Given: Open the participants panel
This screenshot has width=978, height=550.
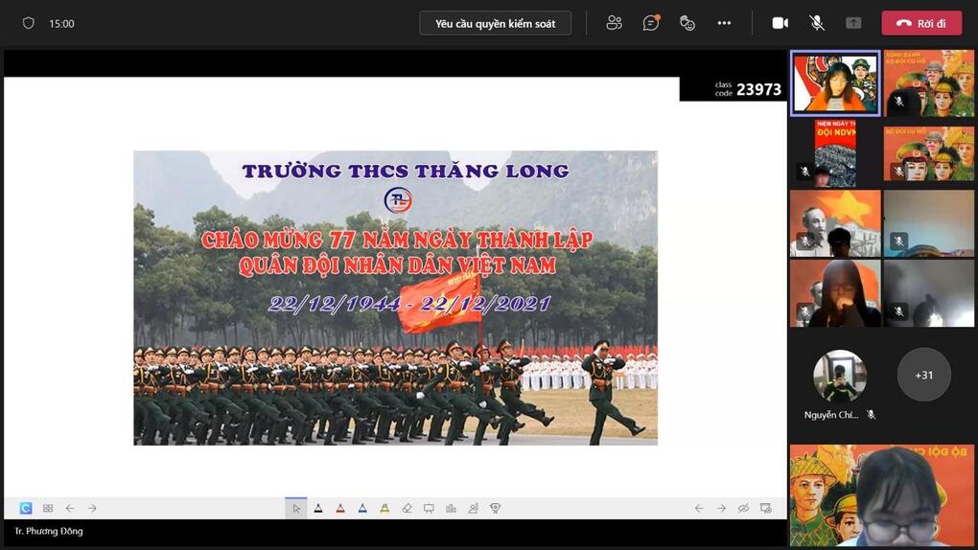Looking at the screenshot, I should (x=614, y=23).
